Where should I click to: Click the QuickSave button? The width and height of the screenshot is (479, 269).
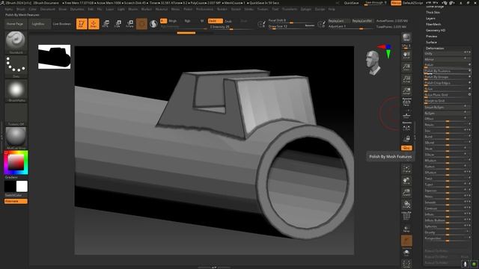pos(351,3)
